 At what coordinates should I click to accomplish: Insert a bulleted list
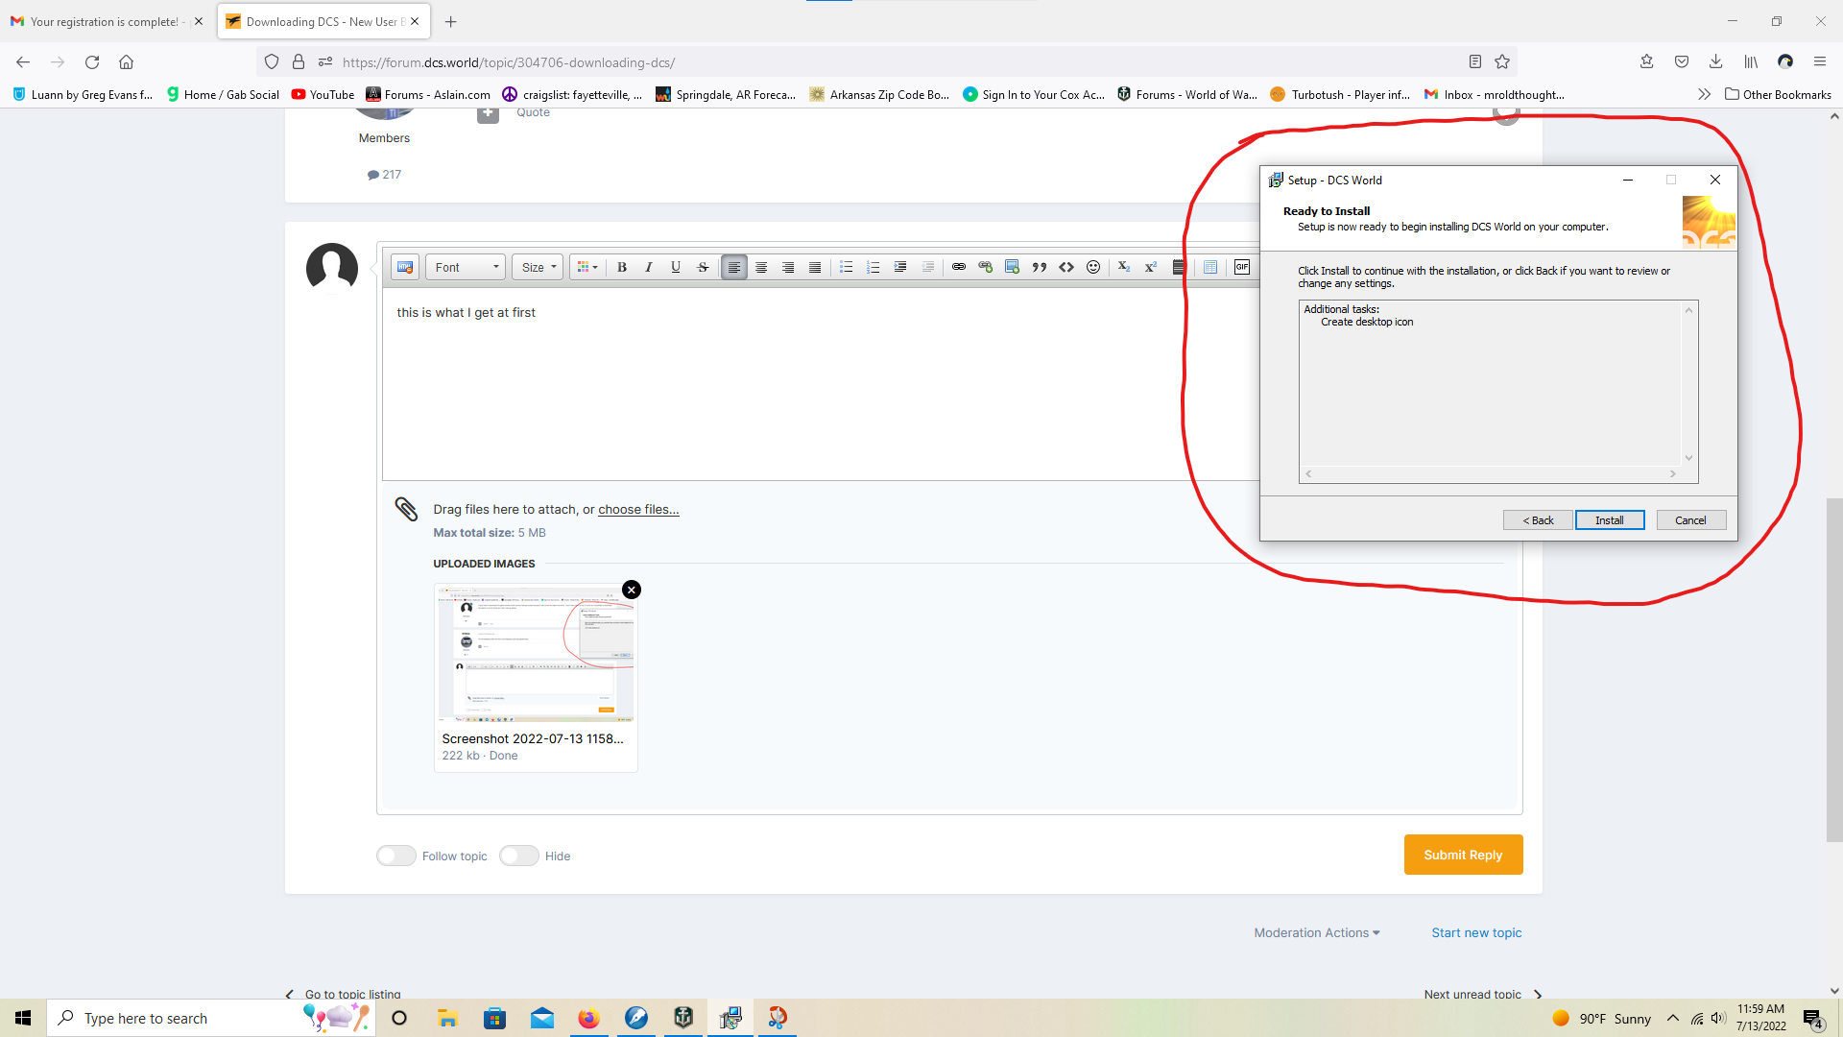click(847, 267)
